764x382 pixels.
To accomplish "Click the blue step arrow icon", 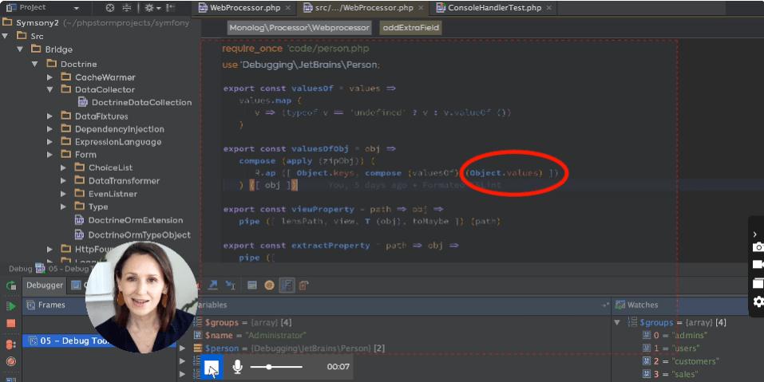I will click(x=213, y=286).
